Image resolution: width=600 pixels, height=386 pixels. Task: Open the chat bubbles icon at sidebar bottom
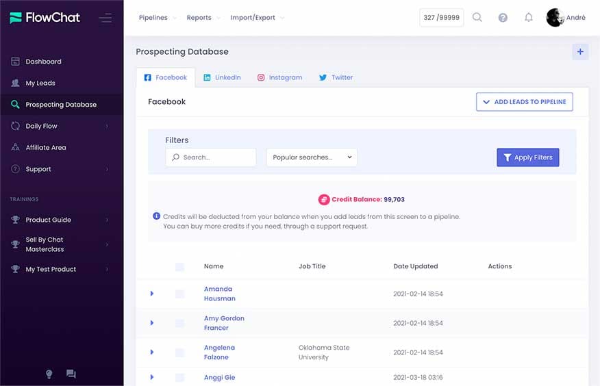[71, 374]
